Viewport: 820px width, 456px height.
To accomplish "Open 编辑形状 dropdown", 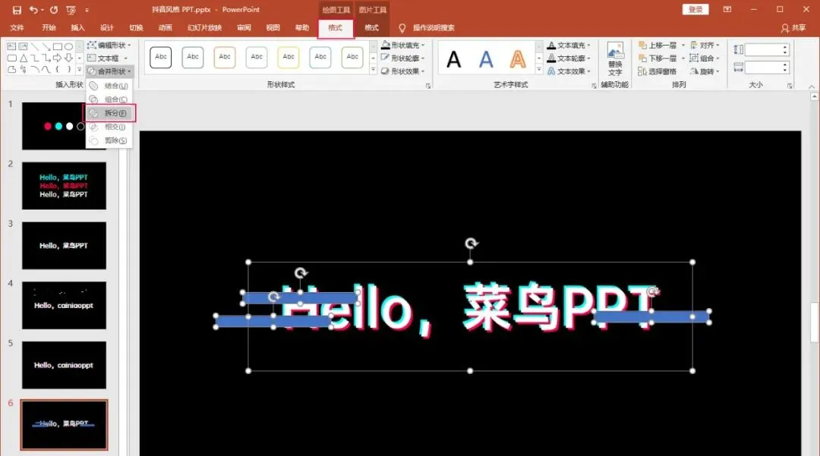I will pyautogui.click(x=109, y=45).
